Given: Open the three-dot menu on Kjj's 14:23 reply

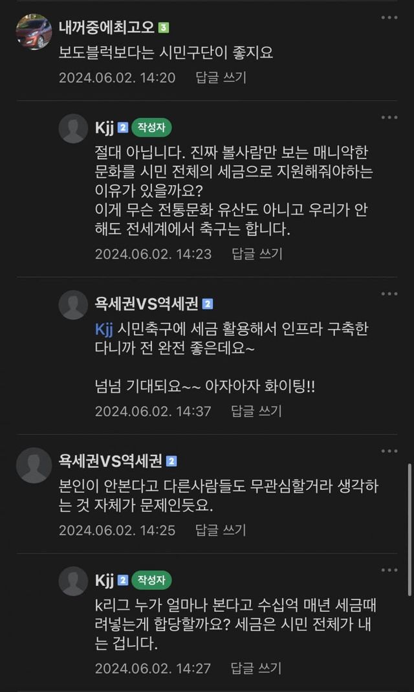Looking at the screenshot, I should tap(389, 117).
